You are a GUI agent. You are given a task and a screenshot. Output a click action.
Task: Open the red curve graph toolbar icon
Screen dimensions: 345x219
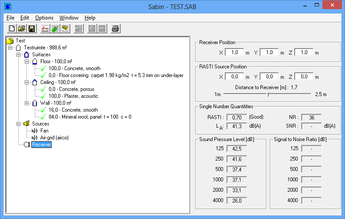point(45,29)
